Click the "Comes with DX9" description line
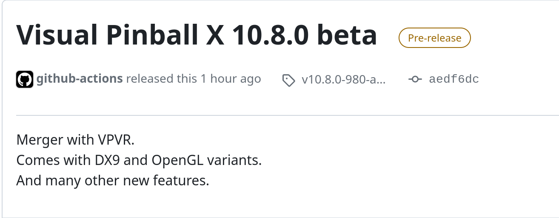Image resolution: width=559 pixels, height=218 pixels. click(139, 160)
